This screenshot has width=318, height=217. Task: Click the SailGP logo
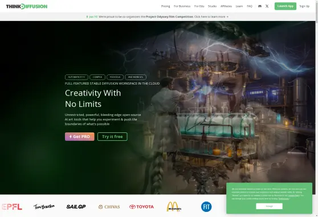(76, 206)
